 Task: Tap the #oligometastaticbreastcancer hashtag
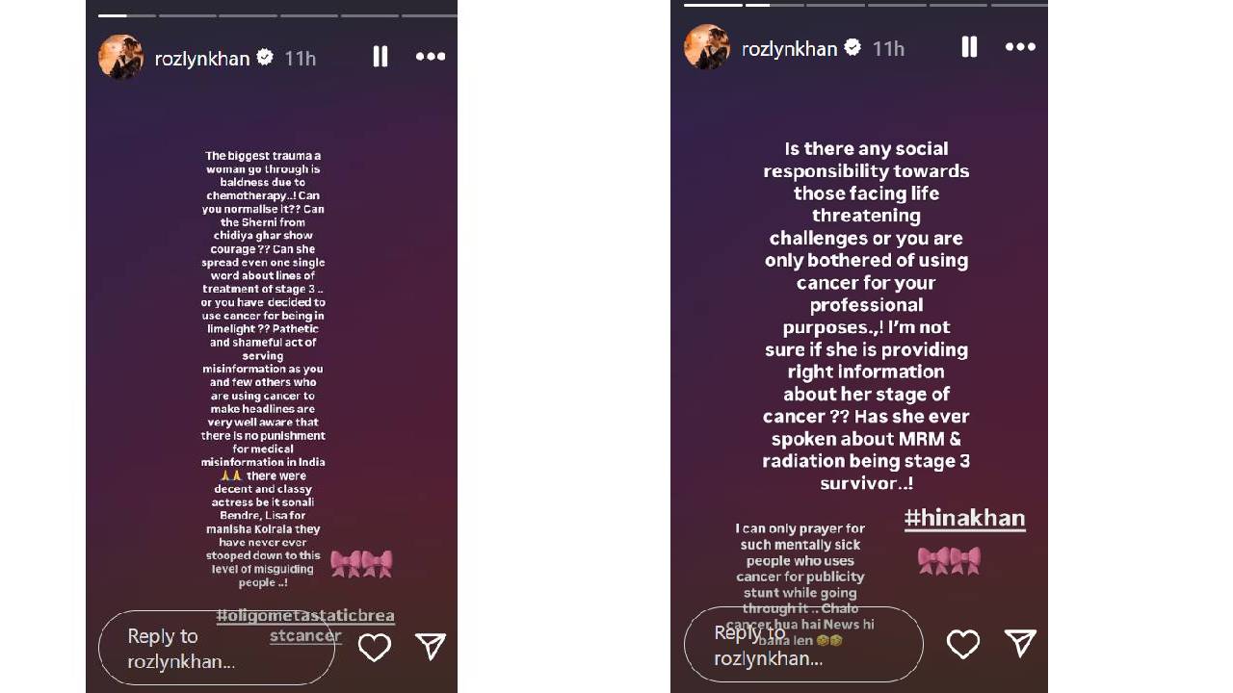point(305,626)
